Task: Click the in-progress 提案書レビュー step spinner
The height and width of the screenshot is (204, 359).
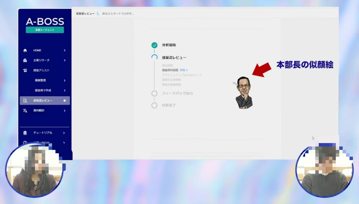Action: point(154,58)
